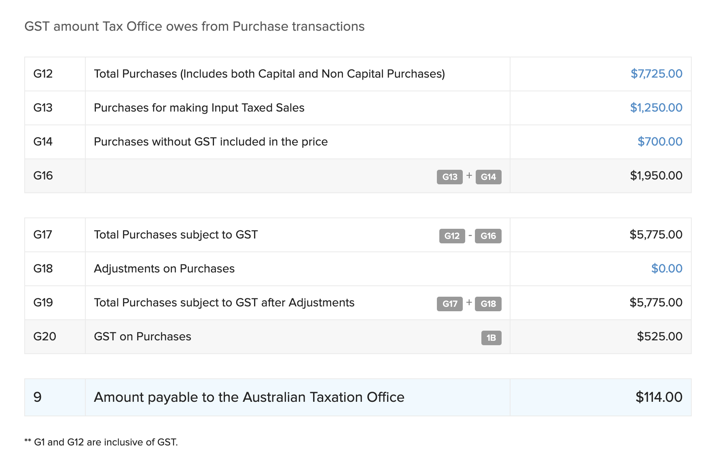Screen dimensions: 716x460
Task: Click the G13 badge in G16 row
Action: [449, 177]
